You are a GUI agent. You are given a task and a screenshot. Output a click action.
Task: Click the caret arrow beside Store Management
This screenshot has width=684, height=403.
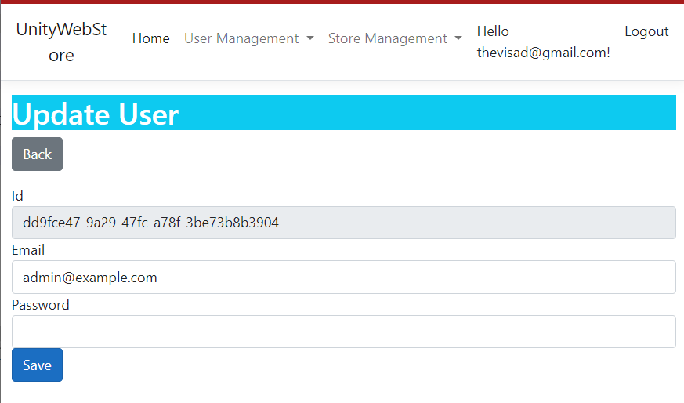(x=458, y=38)
